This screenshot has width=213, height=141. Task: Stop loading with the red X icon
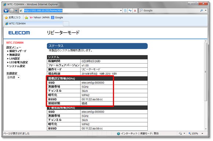pos(135,11)
